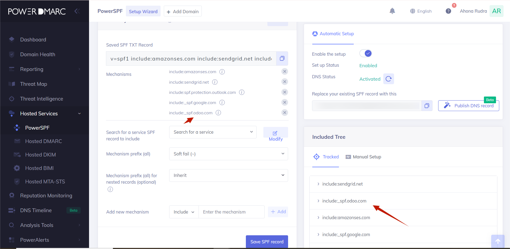This screenshot has height=249, width=510.
Task: Toggle the Enable the setup switch
Action: click(366, 54)
